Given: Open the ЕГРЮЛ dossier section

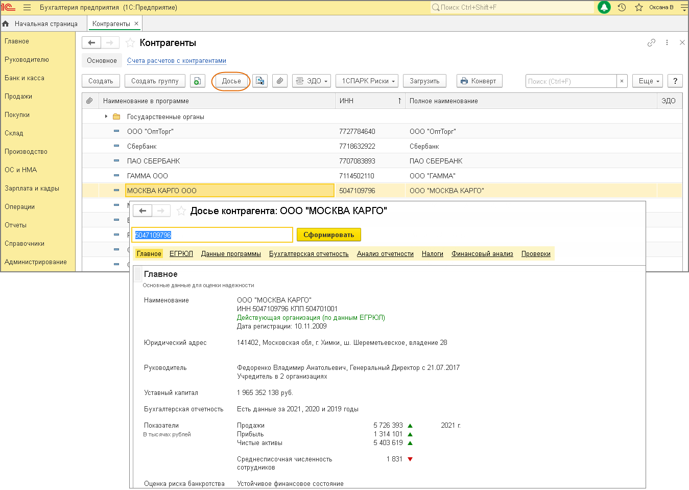Looking at the screenshot, I should click(181, 253).
